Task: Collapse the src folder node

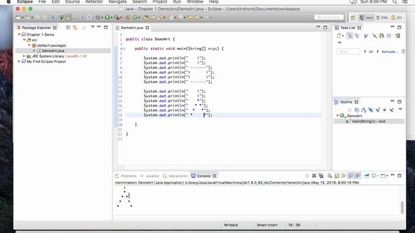Action: click(x=25, y=40)
